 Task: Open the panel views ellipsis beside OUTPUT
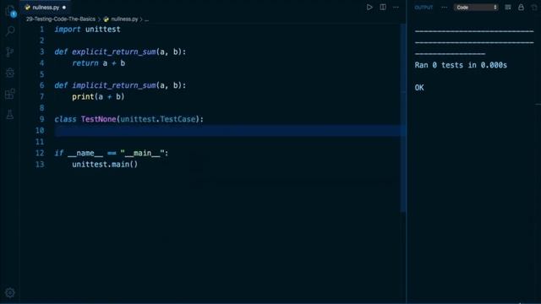444,8
